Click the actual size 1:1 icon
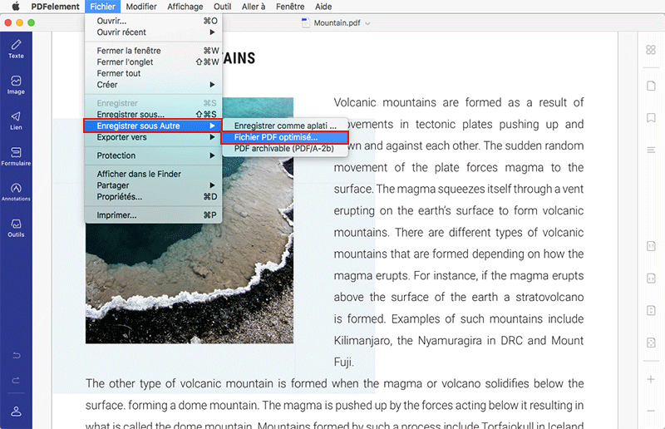 651,246
